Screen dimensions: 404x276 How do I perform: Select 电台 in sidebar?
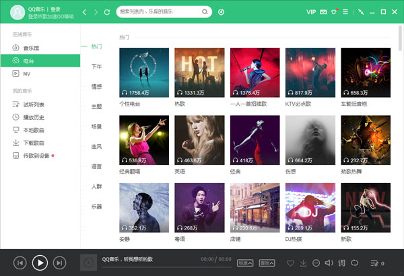[40, 61]
